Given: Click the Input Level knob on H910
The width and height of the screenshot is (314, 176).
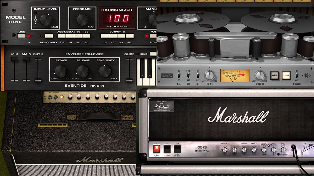Looking at the screenshot, I should point(46,20).
